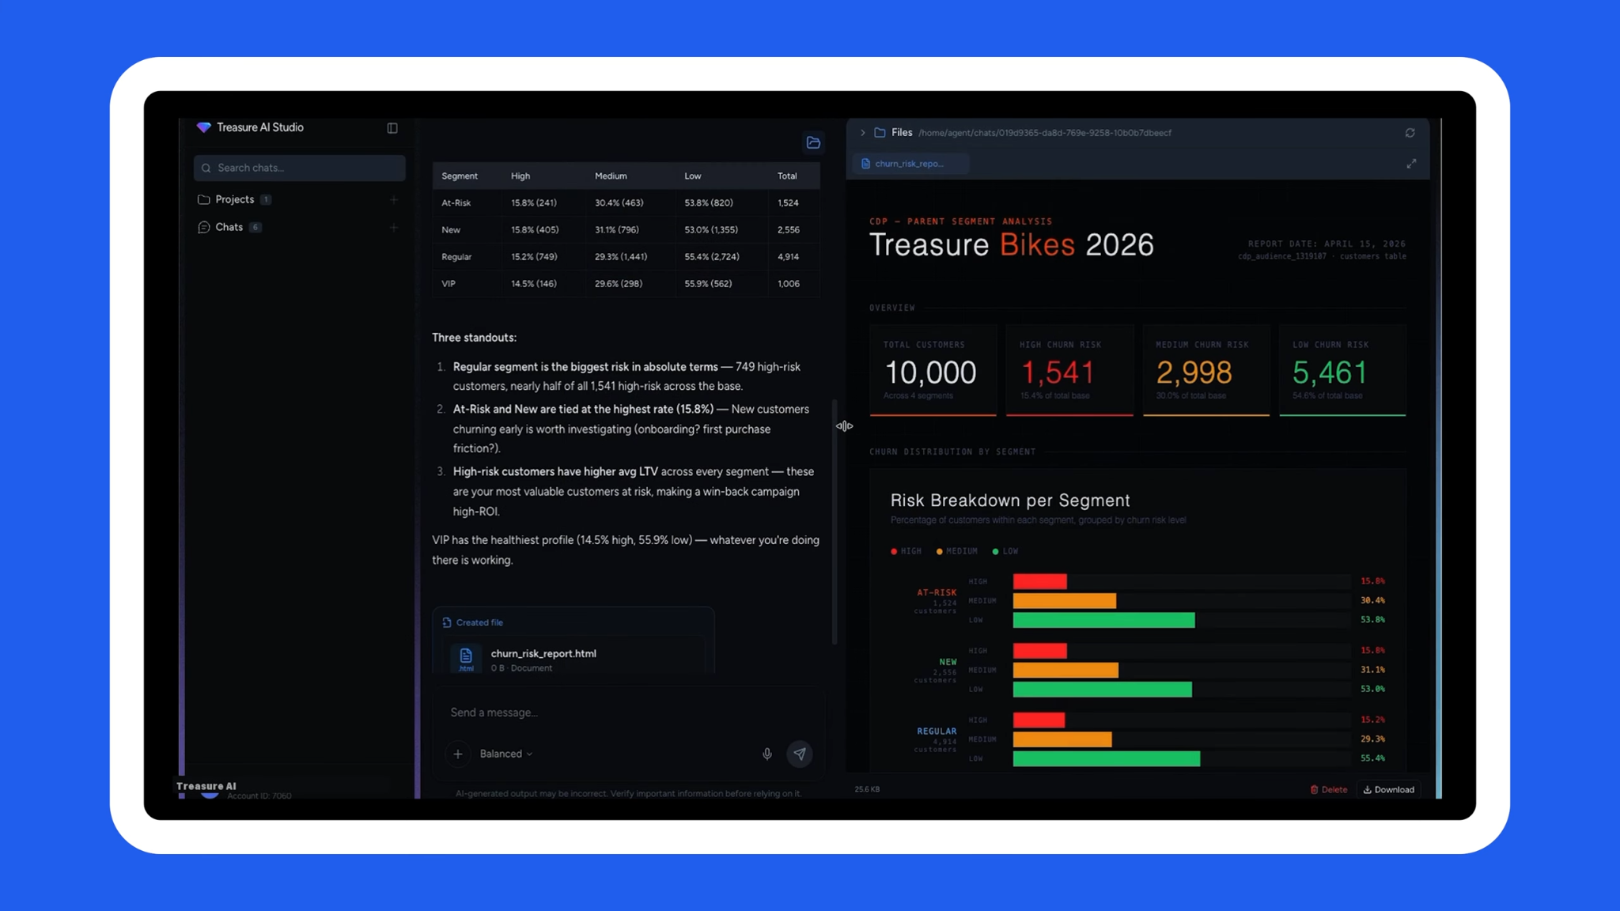Refresh the Files panel
1620x911 pixels.
pyautogui.click(x=1410, y=133)
